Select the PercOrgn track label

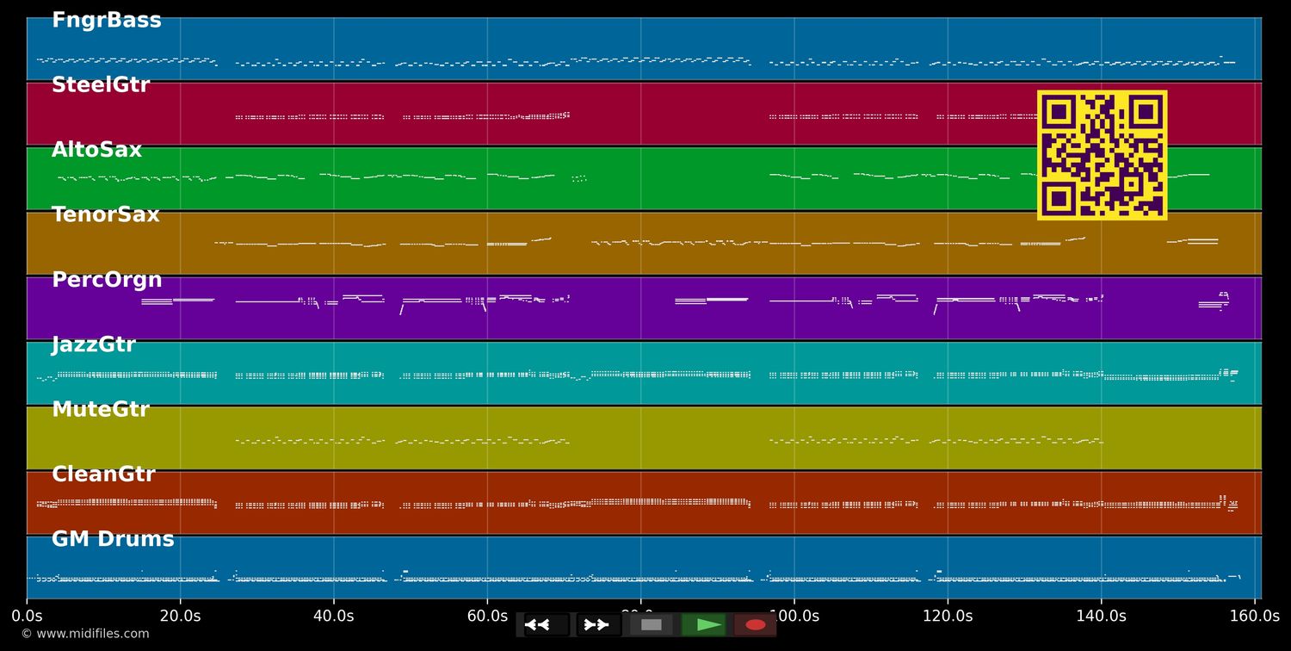point(107,280)
